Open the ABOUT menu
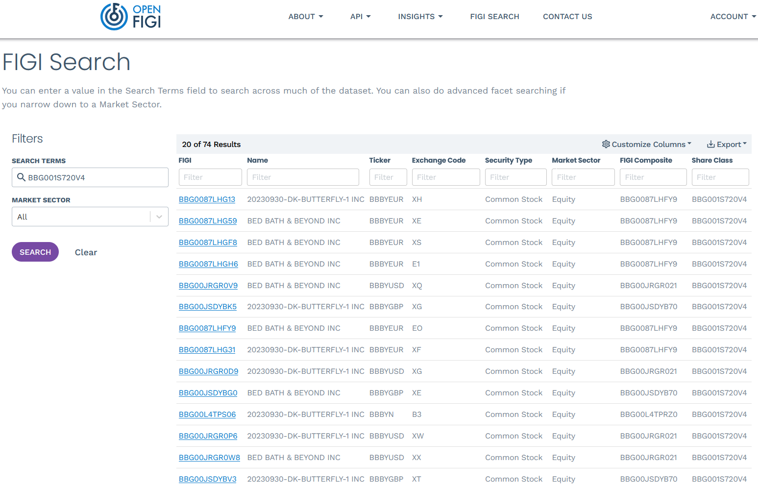 [x=306, y=17]
